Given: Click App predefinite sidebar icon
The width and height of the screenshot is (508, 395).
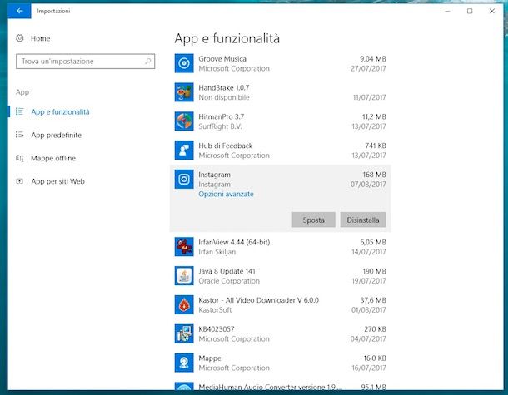Looking at the screenshot, I should 19,135.
